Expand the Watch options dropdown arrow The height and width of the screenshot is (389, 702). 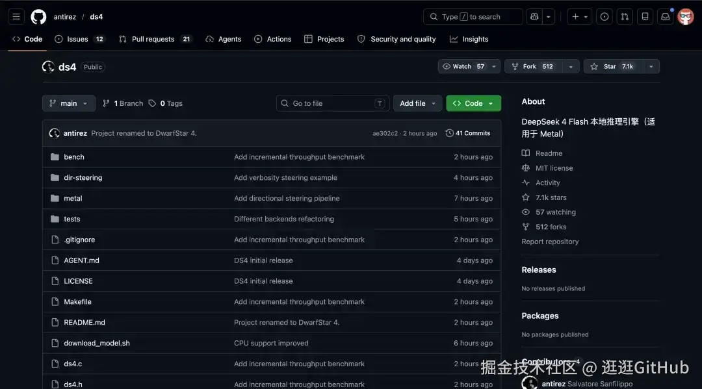tap(494, 66)
